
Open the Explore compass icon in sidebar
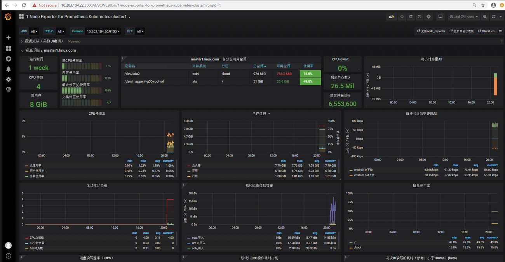click(x=8, y=59)
